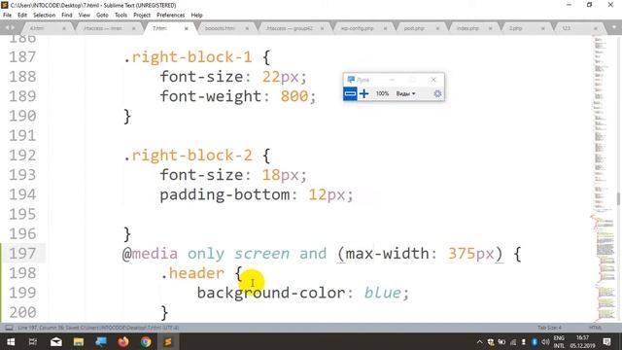Show hidden system tray icons

[x=479, y=341]
